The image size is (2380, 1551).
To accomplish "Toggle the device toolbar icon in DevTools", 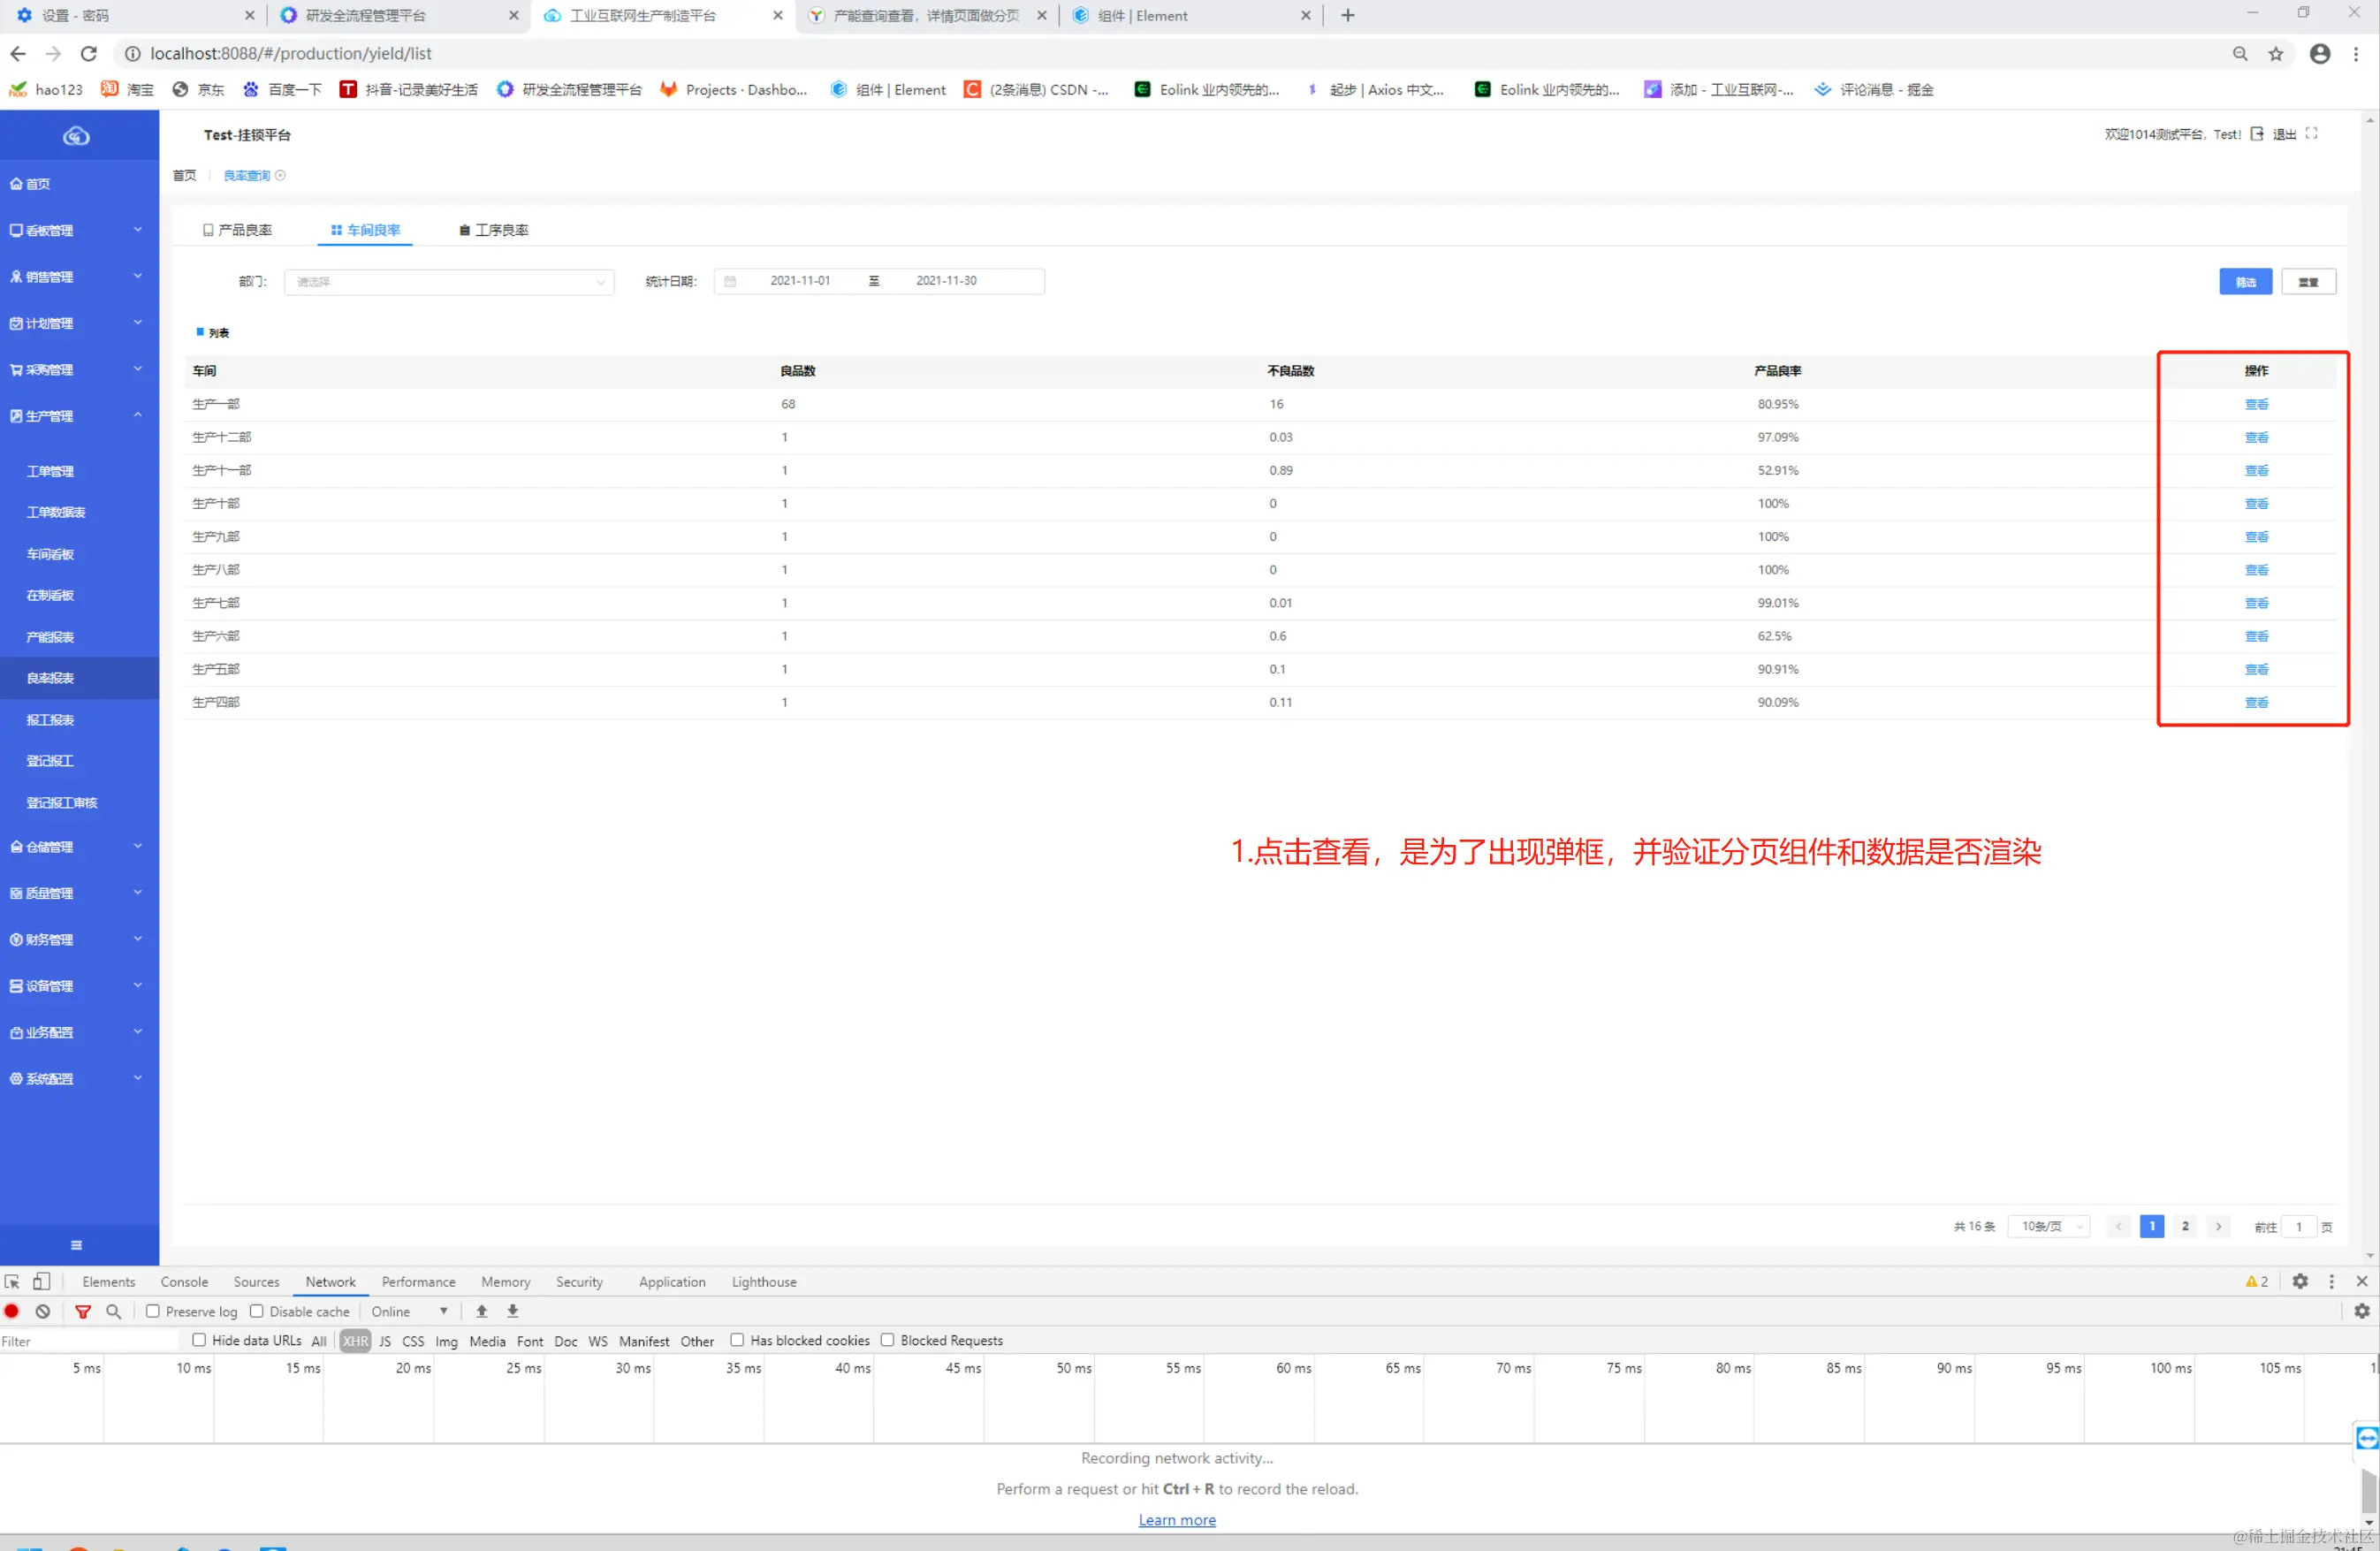I will pos(41,1281).
